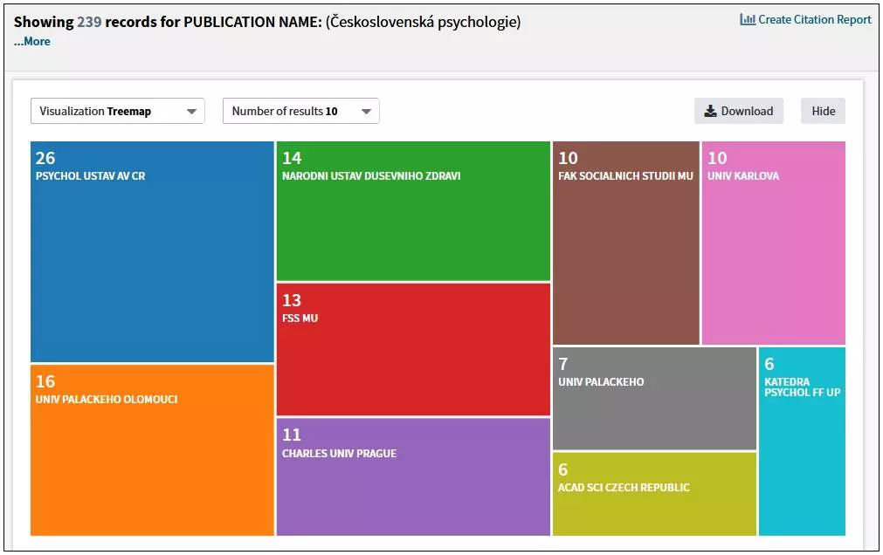This screenshot has width=883, height=555.
Task: Open the Visualization Treemap dropdown
Action: 118,111
